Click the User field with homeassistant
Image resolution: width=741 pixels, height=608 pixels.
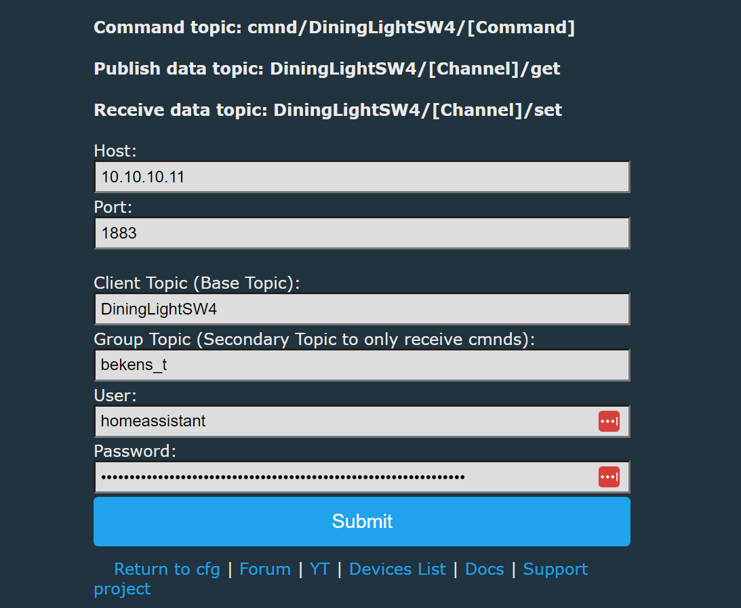(362, 421)
